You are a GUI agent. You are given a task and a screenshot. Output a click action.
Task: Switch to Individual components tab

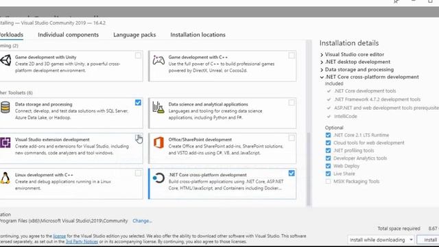(x=69, y=35)
